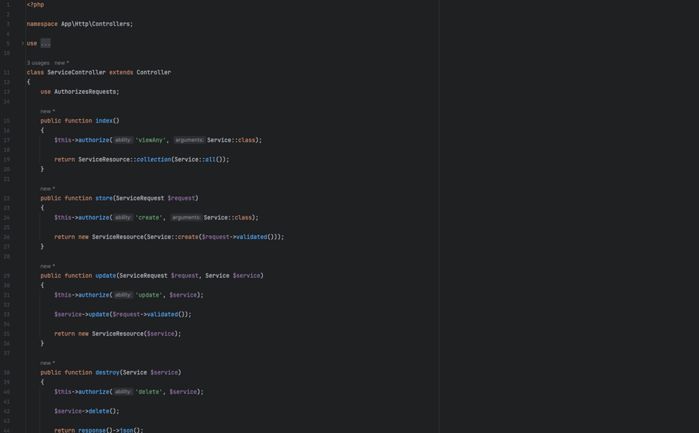Screen dimensions: 699x433
Task: Click gutter line number 38
Action: 6,372
